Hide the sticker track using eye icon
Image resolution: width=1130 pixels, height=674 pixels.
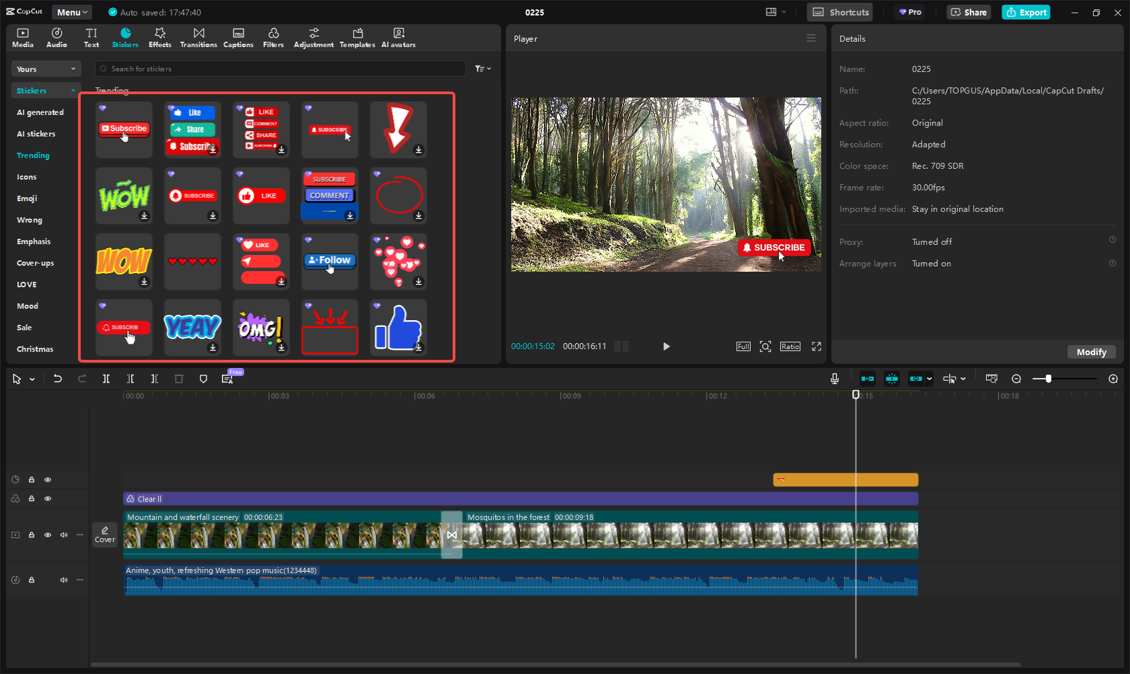coord(48,480)
